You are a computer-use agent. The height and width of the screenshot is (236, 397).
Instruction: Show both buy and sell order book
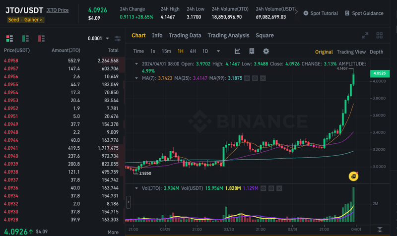[9, 39]
